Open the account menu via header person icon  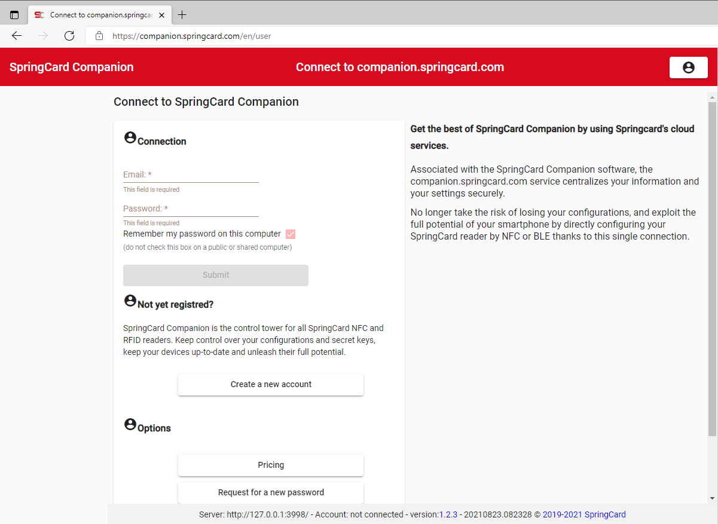pyautogui.click(x=688, y=67)
